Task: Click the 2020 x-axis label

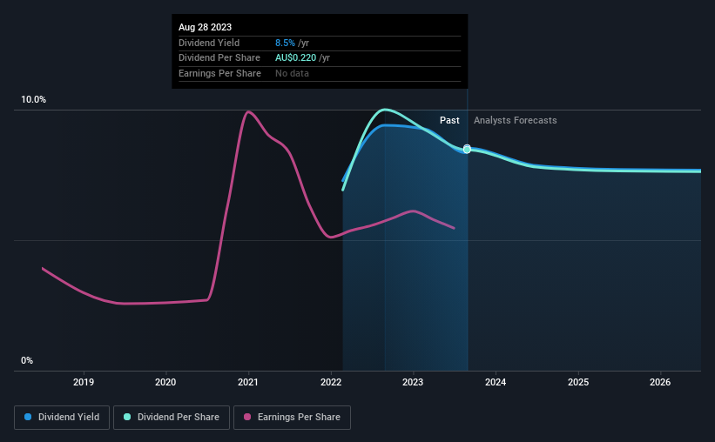Action: click(x=165, y=382)
